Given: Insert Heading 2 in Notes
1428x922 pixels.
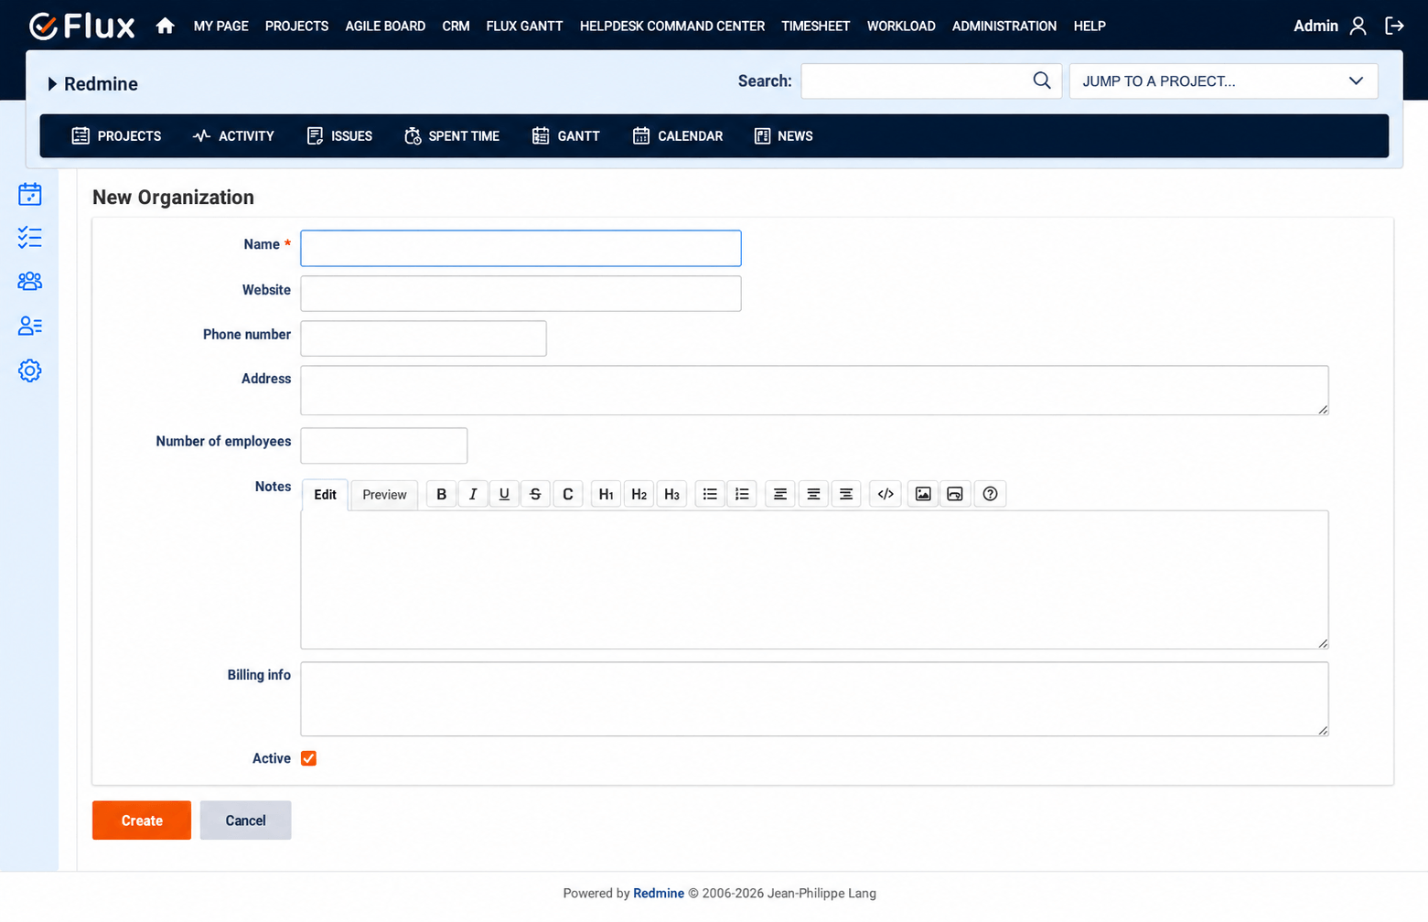Looking at the screenshot, I should (x=639, y=494).
